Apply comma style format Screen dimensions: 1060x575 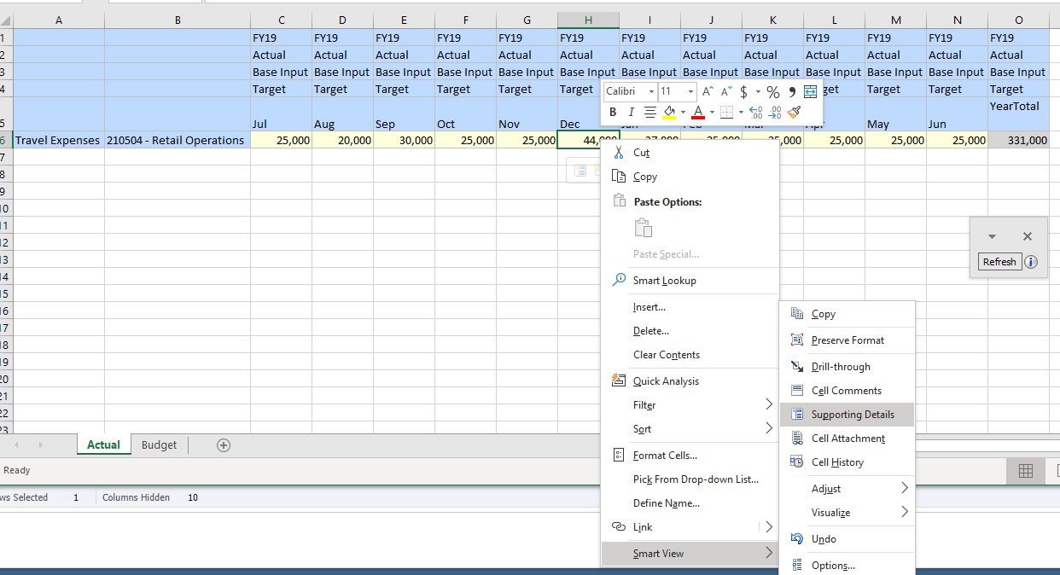tap(792, 91)
